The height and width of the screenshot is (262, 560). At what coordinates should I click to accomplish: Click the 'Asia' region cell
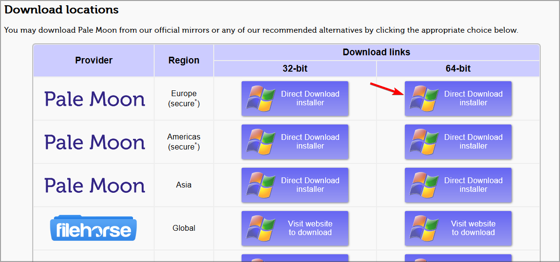tap(184, 185)
